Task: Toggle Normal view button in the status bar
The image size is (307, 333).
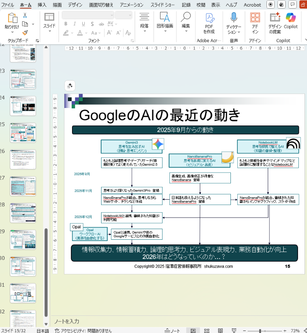Action: click(193, 330)
